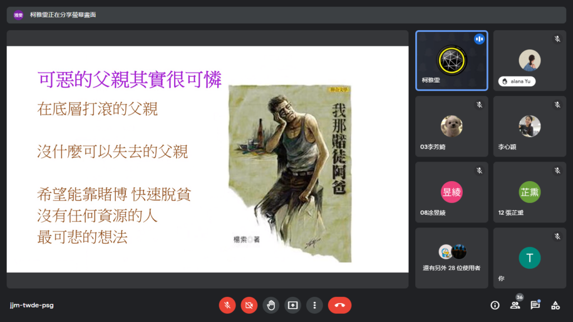Click the 芷熏 green avatar circle

(529, 192)
